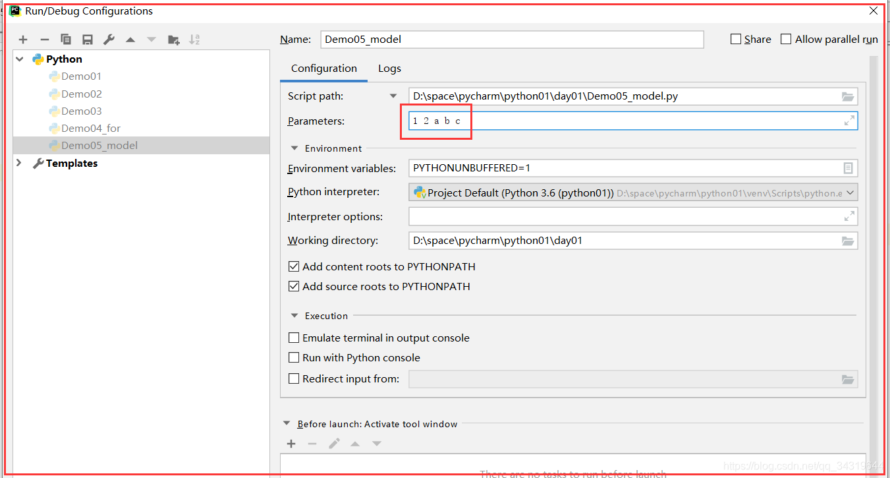Switch to the Configuration tab
The width and height of the screenshot is (890, 478).
point(324,69)
